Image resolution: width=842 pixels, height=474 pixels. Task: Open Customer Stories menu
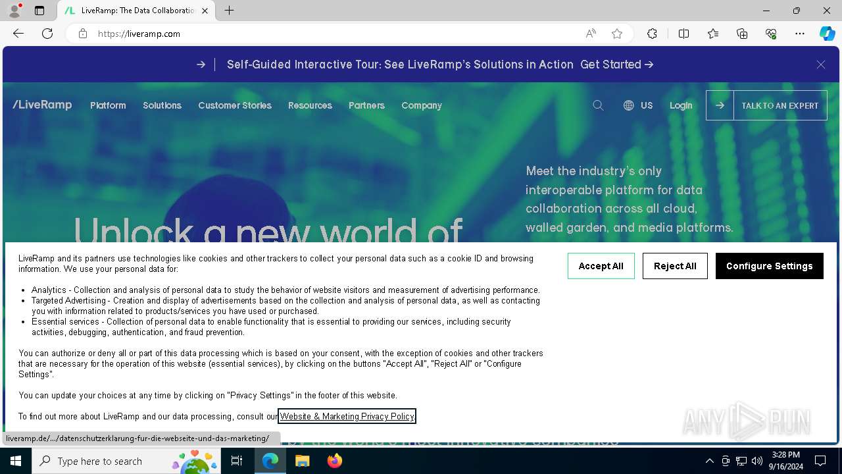click(x=235, y=105)
